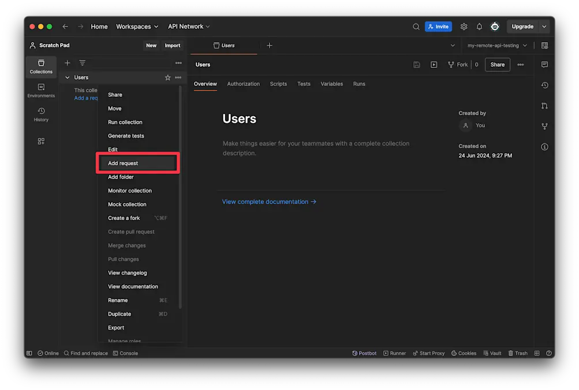The width and height of the screenshot is (579, 390).
Task: Open the Vault from the bottom bar
Action: [x=492, y=353]
